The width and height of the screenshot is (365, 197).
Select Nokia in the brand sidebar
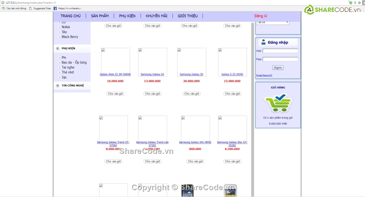click(x=66, y=27)
